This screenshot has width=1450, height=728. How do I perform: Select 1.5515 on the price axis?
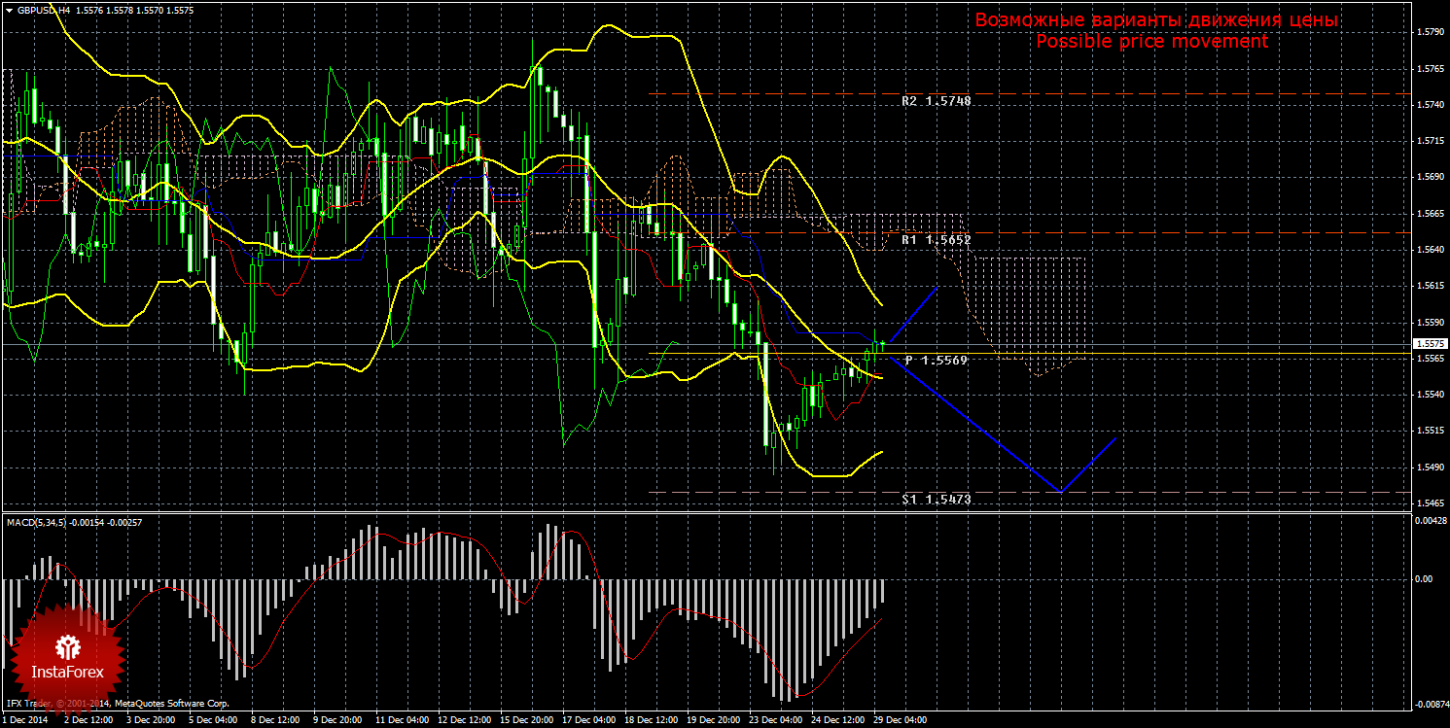pyautogui.click(x=1431, y=431)
